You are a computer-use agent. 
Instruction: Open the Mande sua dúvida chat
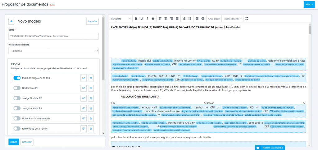[x=270, y=148]
